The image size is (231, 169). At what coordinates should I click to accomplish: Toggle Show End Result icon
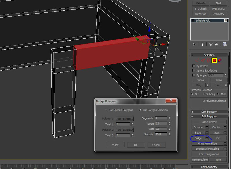coord(202,44)
